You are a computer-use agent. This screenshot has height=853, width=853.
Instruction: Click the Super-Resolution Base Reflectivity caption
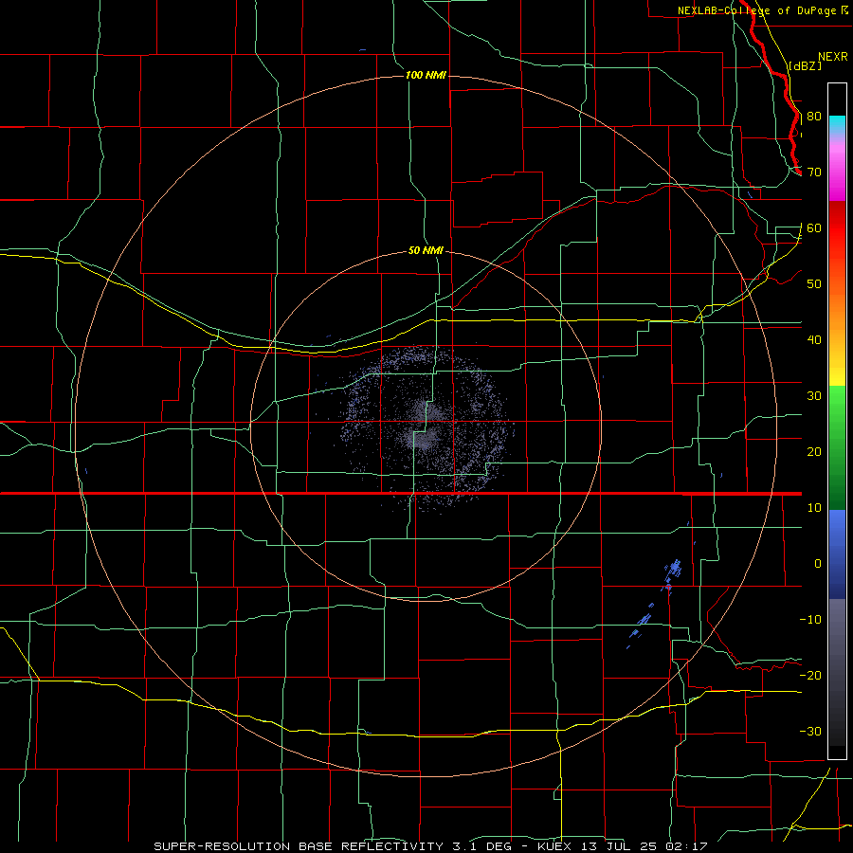[x=431, y=846]
